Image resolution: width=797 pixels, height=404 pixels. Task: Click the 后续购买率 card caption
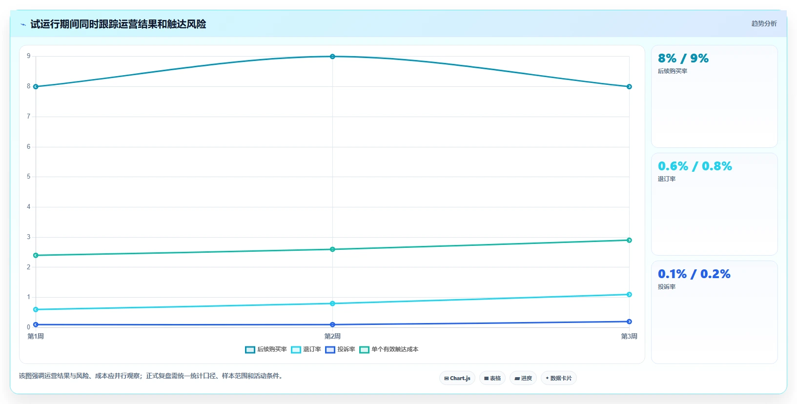coord(673,71)
